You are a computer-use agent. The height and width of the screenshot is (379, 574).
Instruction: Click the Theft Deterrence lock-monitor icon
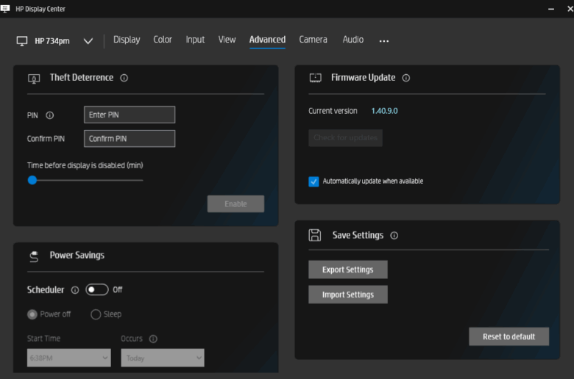tap(34, 79)
